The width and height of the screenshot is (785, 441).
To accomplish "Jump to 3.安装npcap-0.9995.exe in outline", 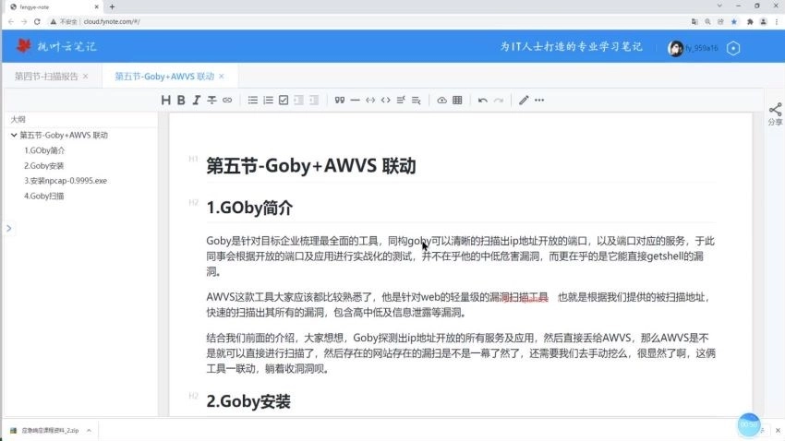I will pos(65,181).
